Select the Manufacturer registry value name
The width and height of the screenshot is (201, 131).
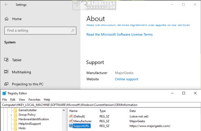(x=82, y=121)
